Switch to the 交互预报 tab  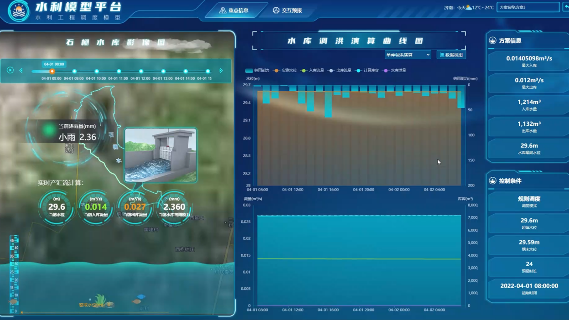[287, 10]
